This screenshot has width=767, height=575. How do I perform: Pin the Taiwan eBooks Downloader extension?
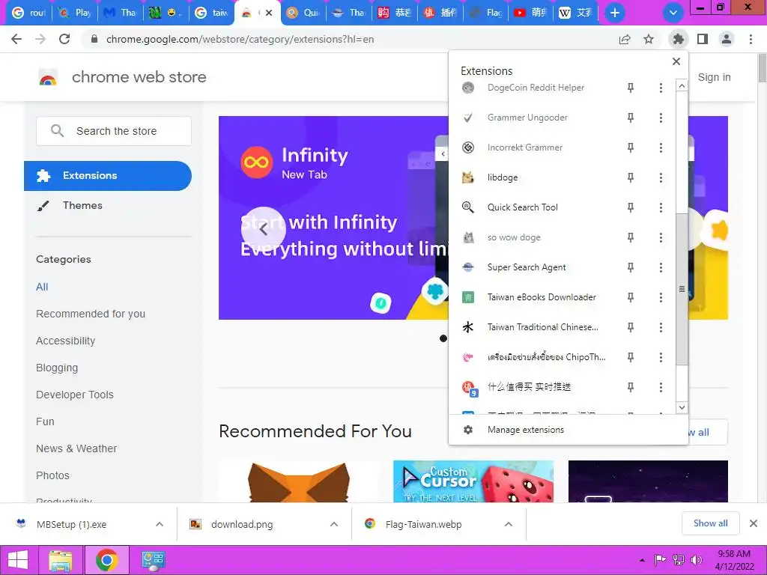631,297
